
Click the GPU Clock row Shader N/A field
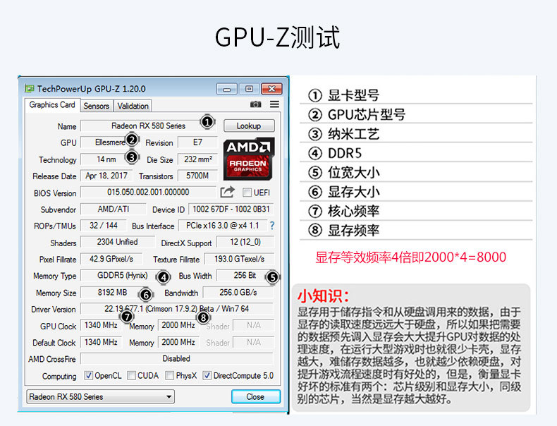pos(254,325)
